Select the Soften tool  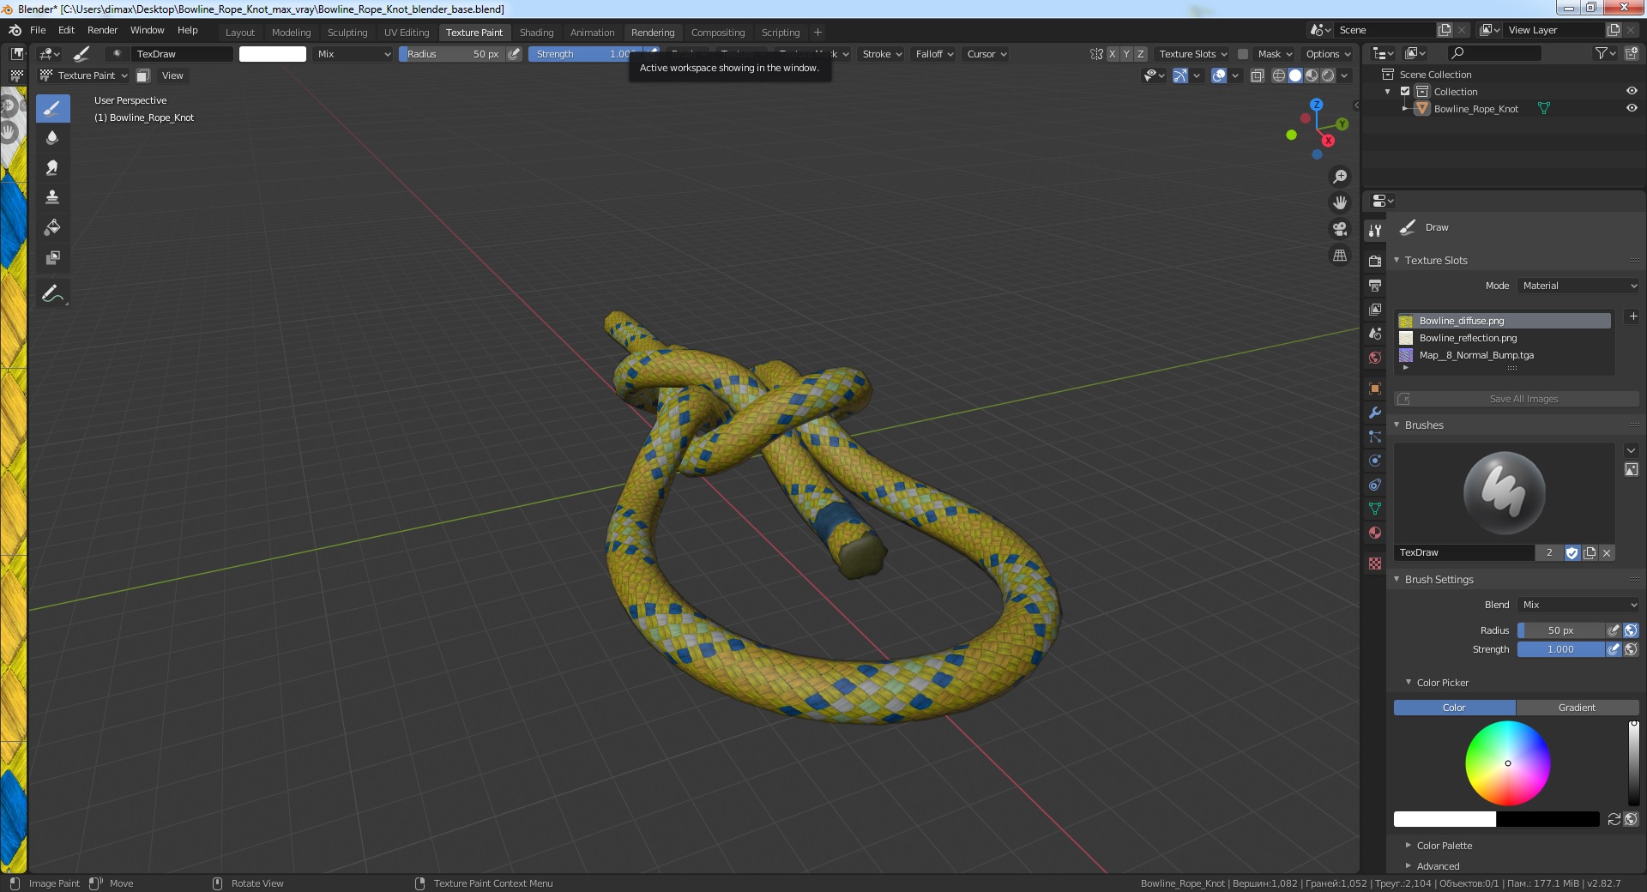coord(52,138)
